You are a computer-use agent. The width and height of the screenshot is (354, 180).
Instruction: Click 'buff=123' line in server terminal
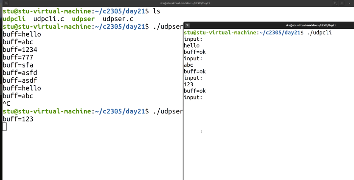18,119
